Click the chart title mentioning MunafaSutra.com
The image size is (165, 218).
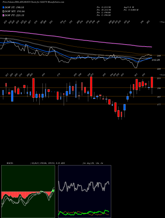click(x=33, y=2)
